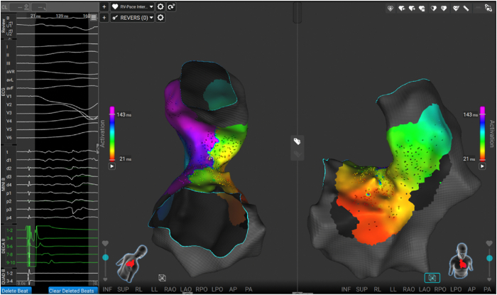
Task: Click the first heart icon in top-right toolbar
Action: [x=391, y=9]
